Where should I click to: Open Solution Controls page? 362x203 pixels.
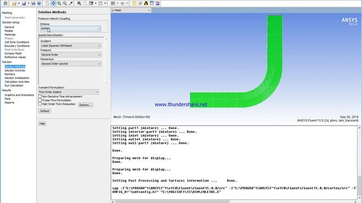(x=15, y=70)
